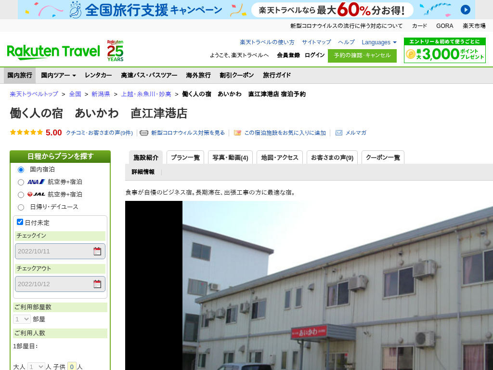Screen dimensions: 493x370
Task: Click the 会員登録 link
Action: [x=288, y=55]
